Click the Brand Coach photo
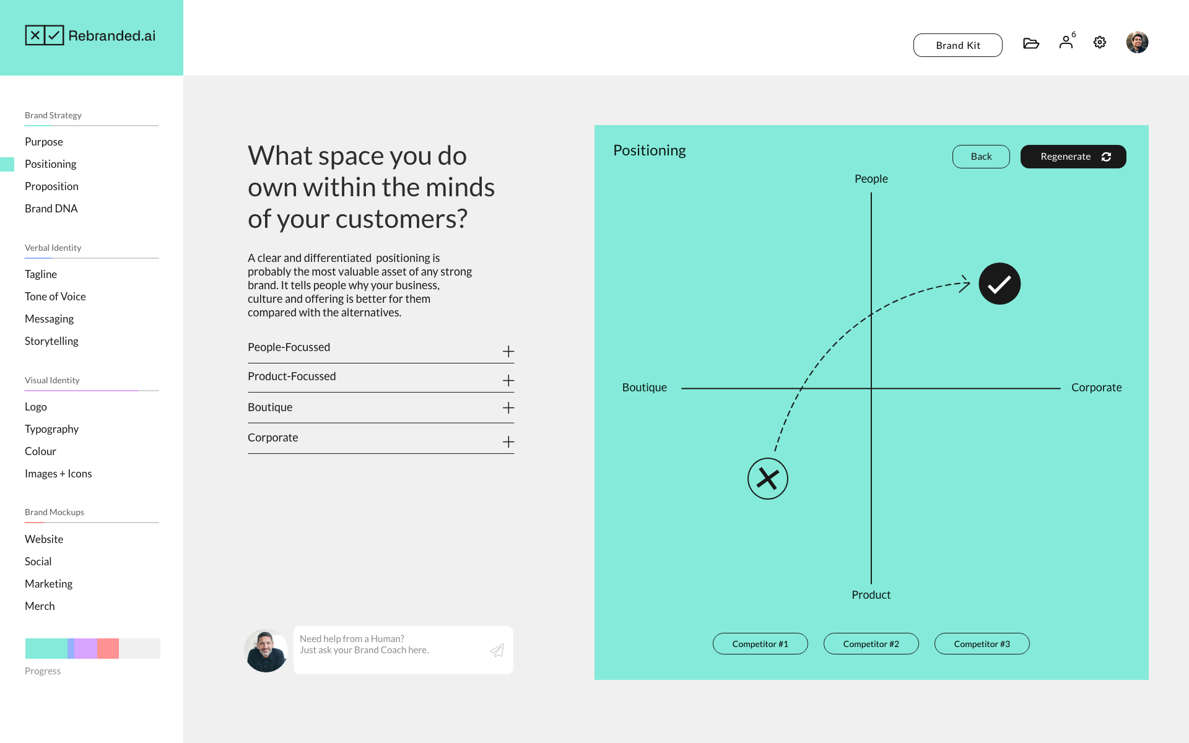Image resolution: width=1189 pixels, height=743 pixels. [266, 651]
